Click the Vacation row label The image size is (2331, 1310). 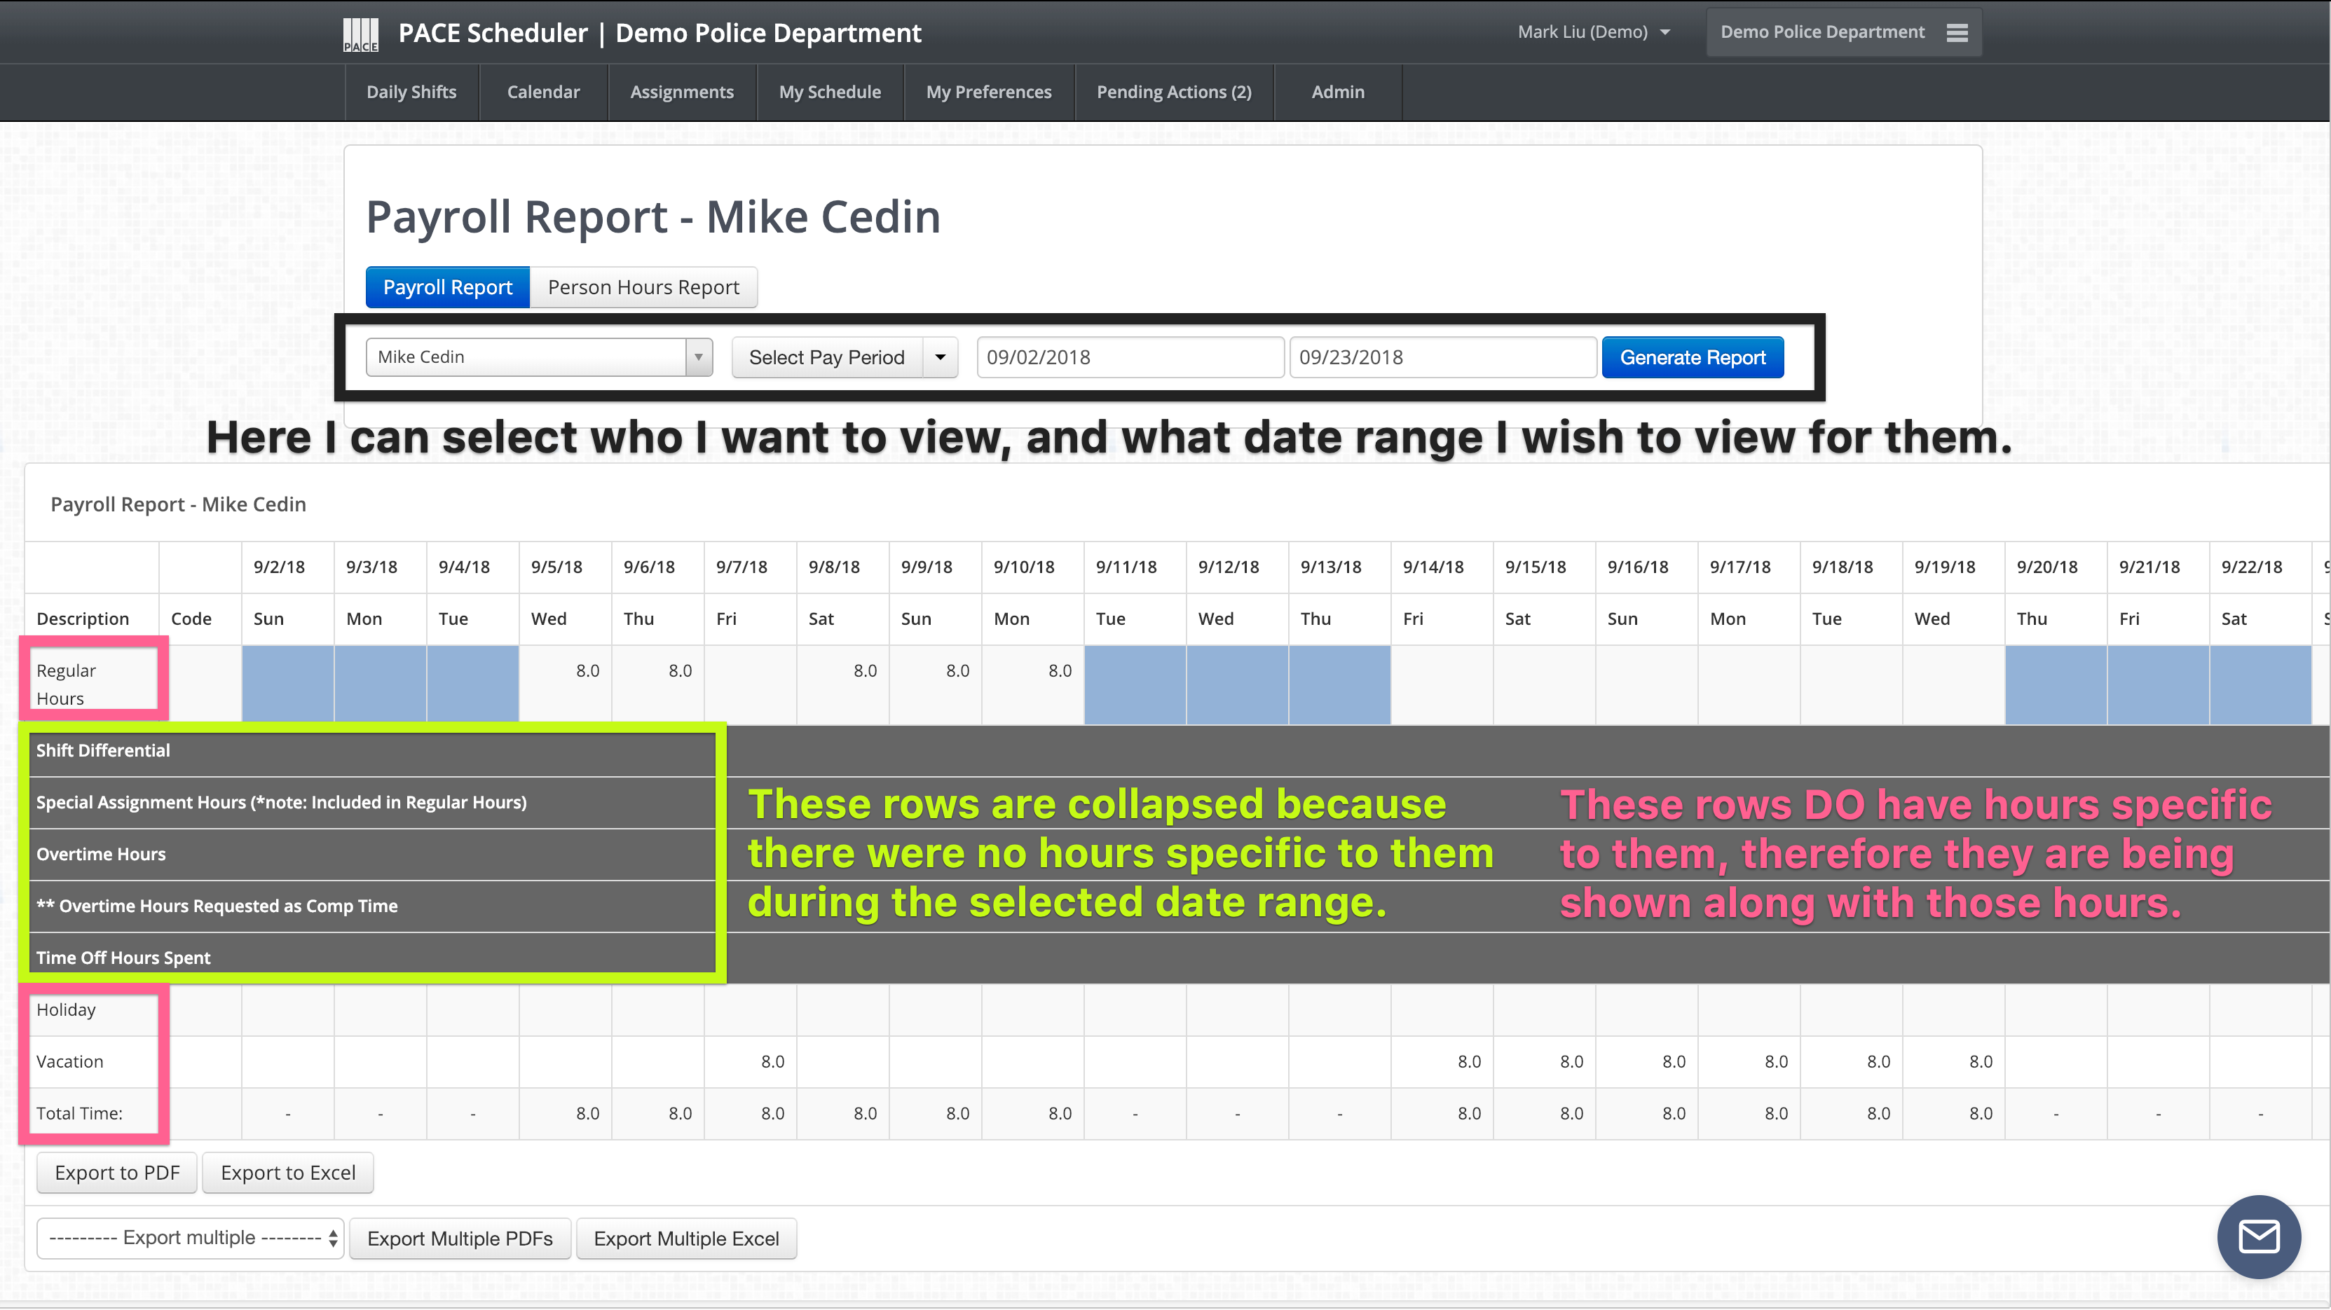[x=69, y=1061]
